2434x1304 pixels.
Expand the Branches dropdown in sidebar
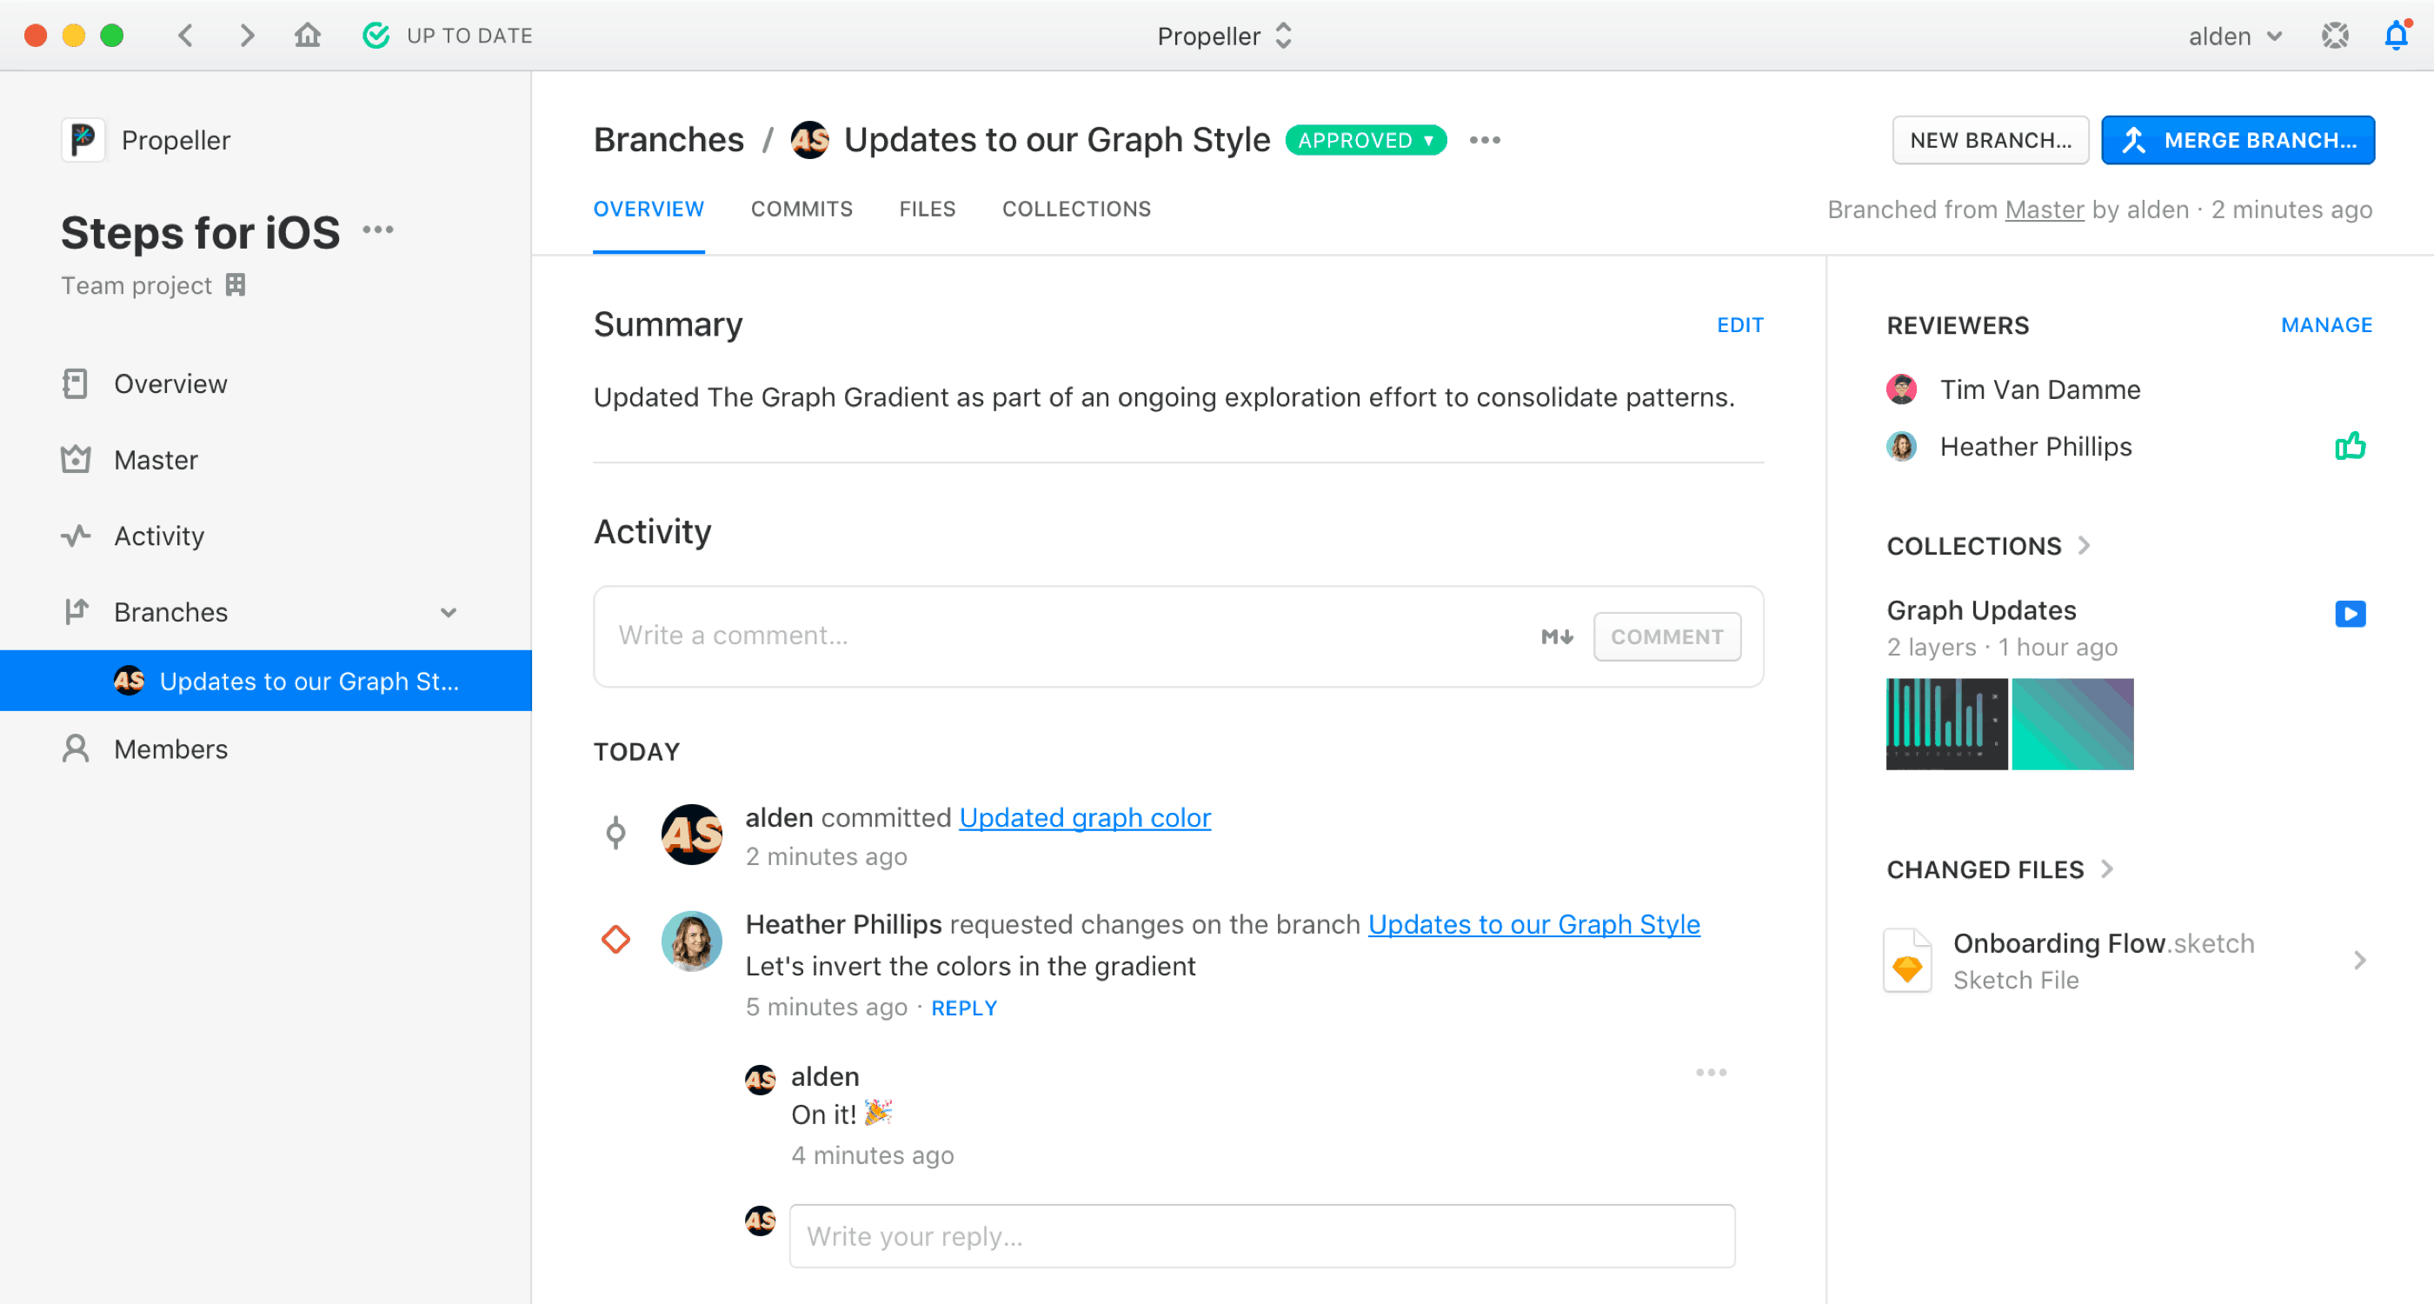tap(446, 614)
